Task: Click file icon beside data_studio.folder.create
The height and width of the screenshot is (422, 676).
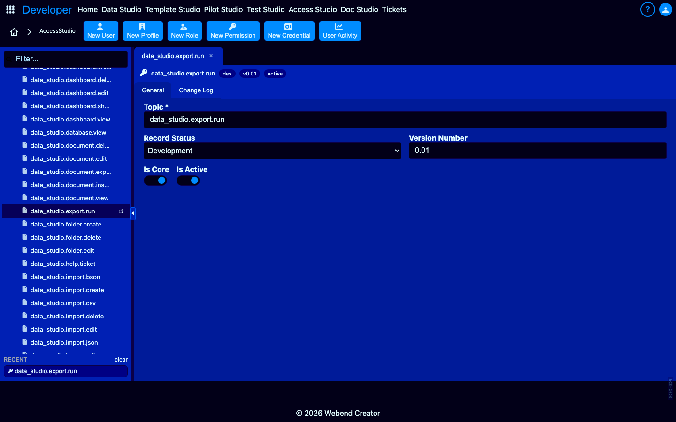Action: pos(25,224)
